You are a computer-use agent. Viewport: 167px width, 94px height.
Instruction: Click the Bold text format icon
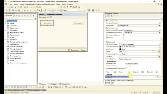tap(25, 10)
